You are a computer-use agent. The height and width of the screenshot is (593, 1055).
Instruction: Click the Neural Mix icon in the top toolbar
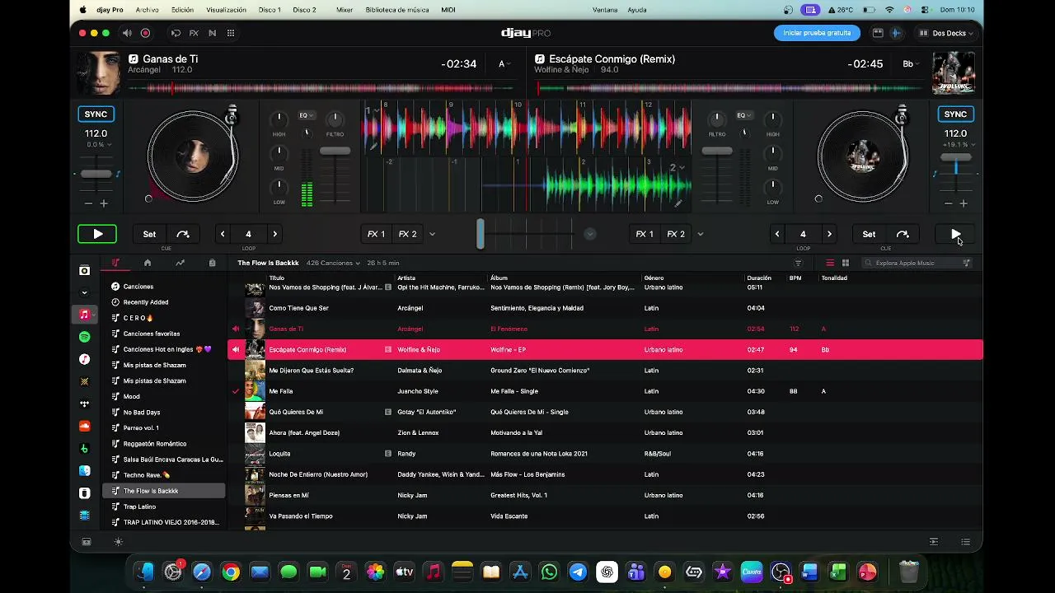[x=212, y=33]
